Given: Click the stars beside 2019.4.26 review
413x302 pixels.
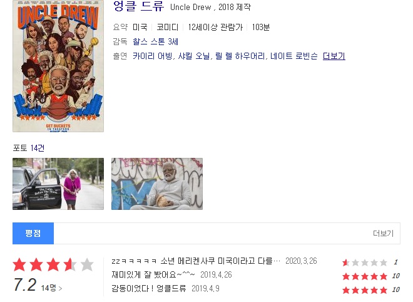Looking at the screenshot, I should tap(365, 276).
